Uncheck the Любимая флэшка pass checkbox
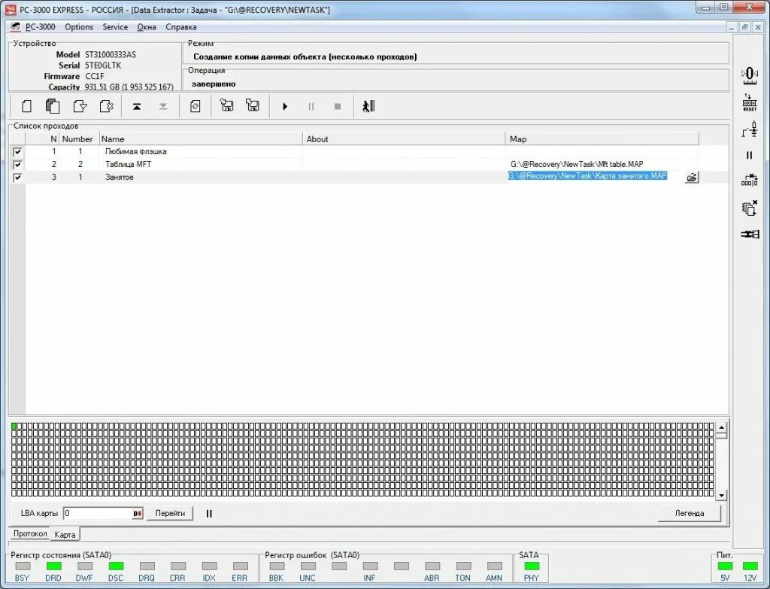This screenshot has width=770, height=589. pos(18,152)
